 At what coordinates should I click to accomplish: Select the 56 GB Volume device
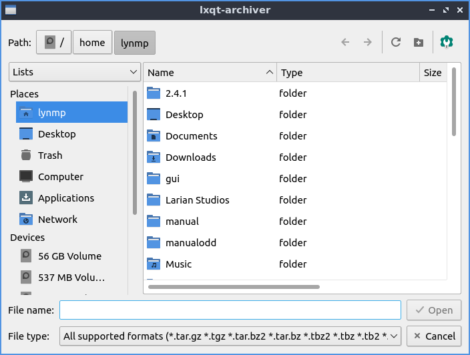pyautogui.click(x=69, y=256)
